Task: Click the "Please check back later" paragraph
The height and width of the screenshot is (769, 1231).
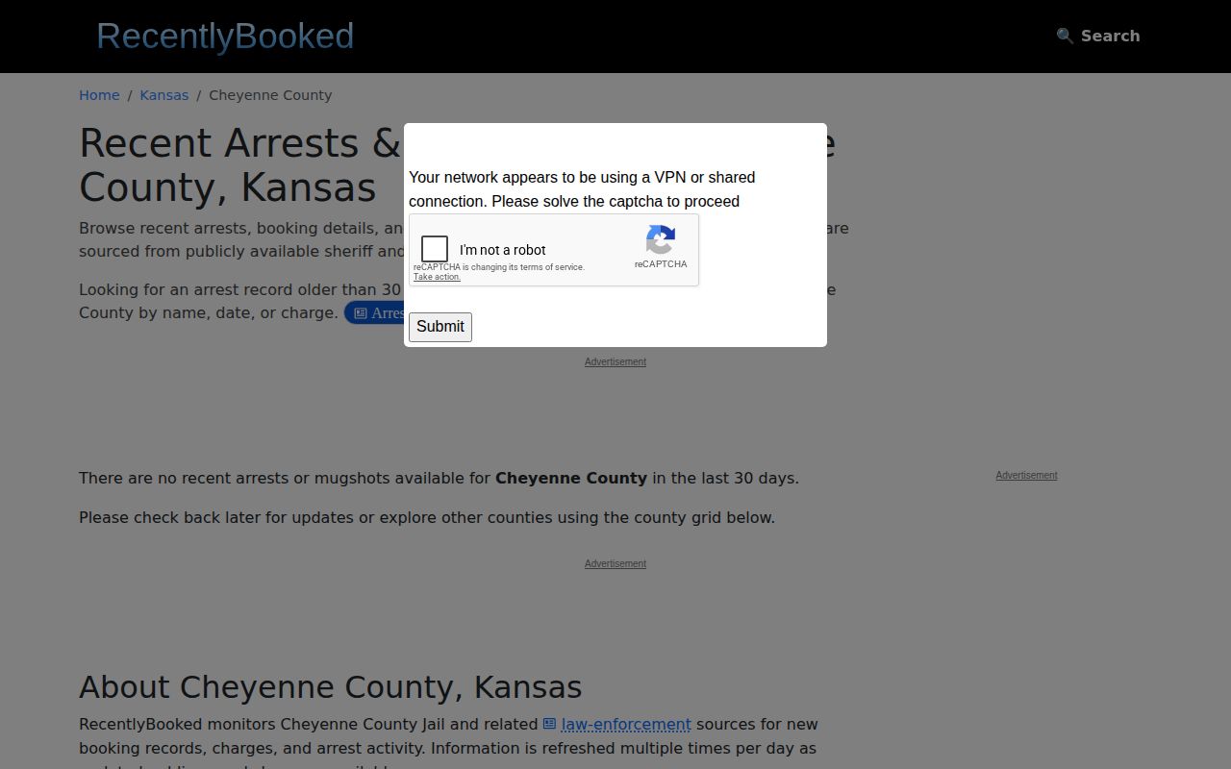Action: click(x=427, y=517)
